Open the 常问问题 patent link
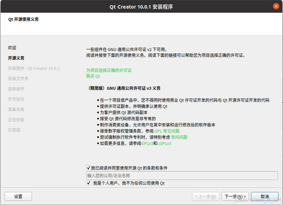This screenshot has width=283, height=205. click(179, 137)
